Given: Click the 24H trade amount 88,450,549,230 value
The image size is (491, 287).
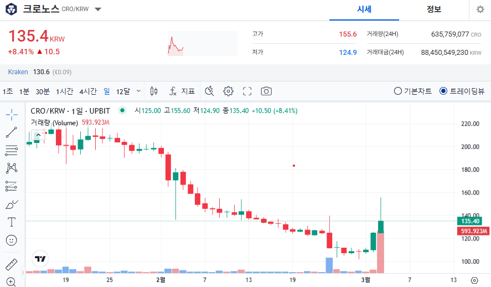Looking at the screenshot, I should click(x=445, y=52).
